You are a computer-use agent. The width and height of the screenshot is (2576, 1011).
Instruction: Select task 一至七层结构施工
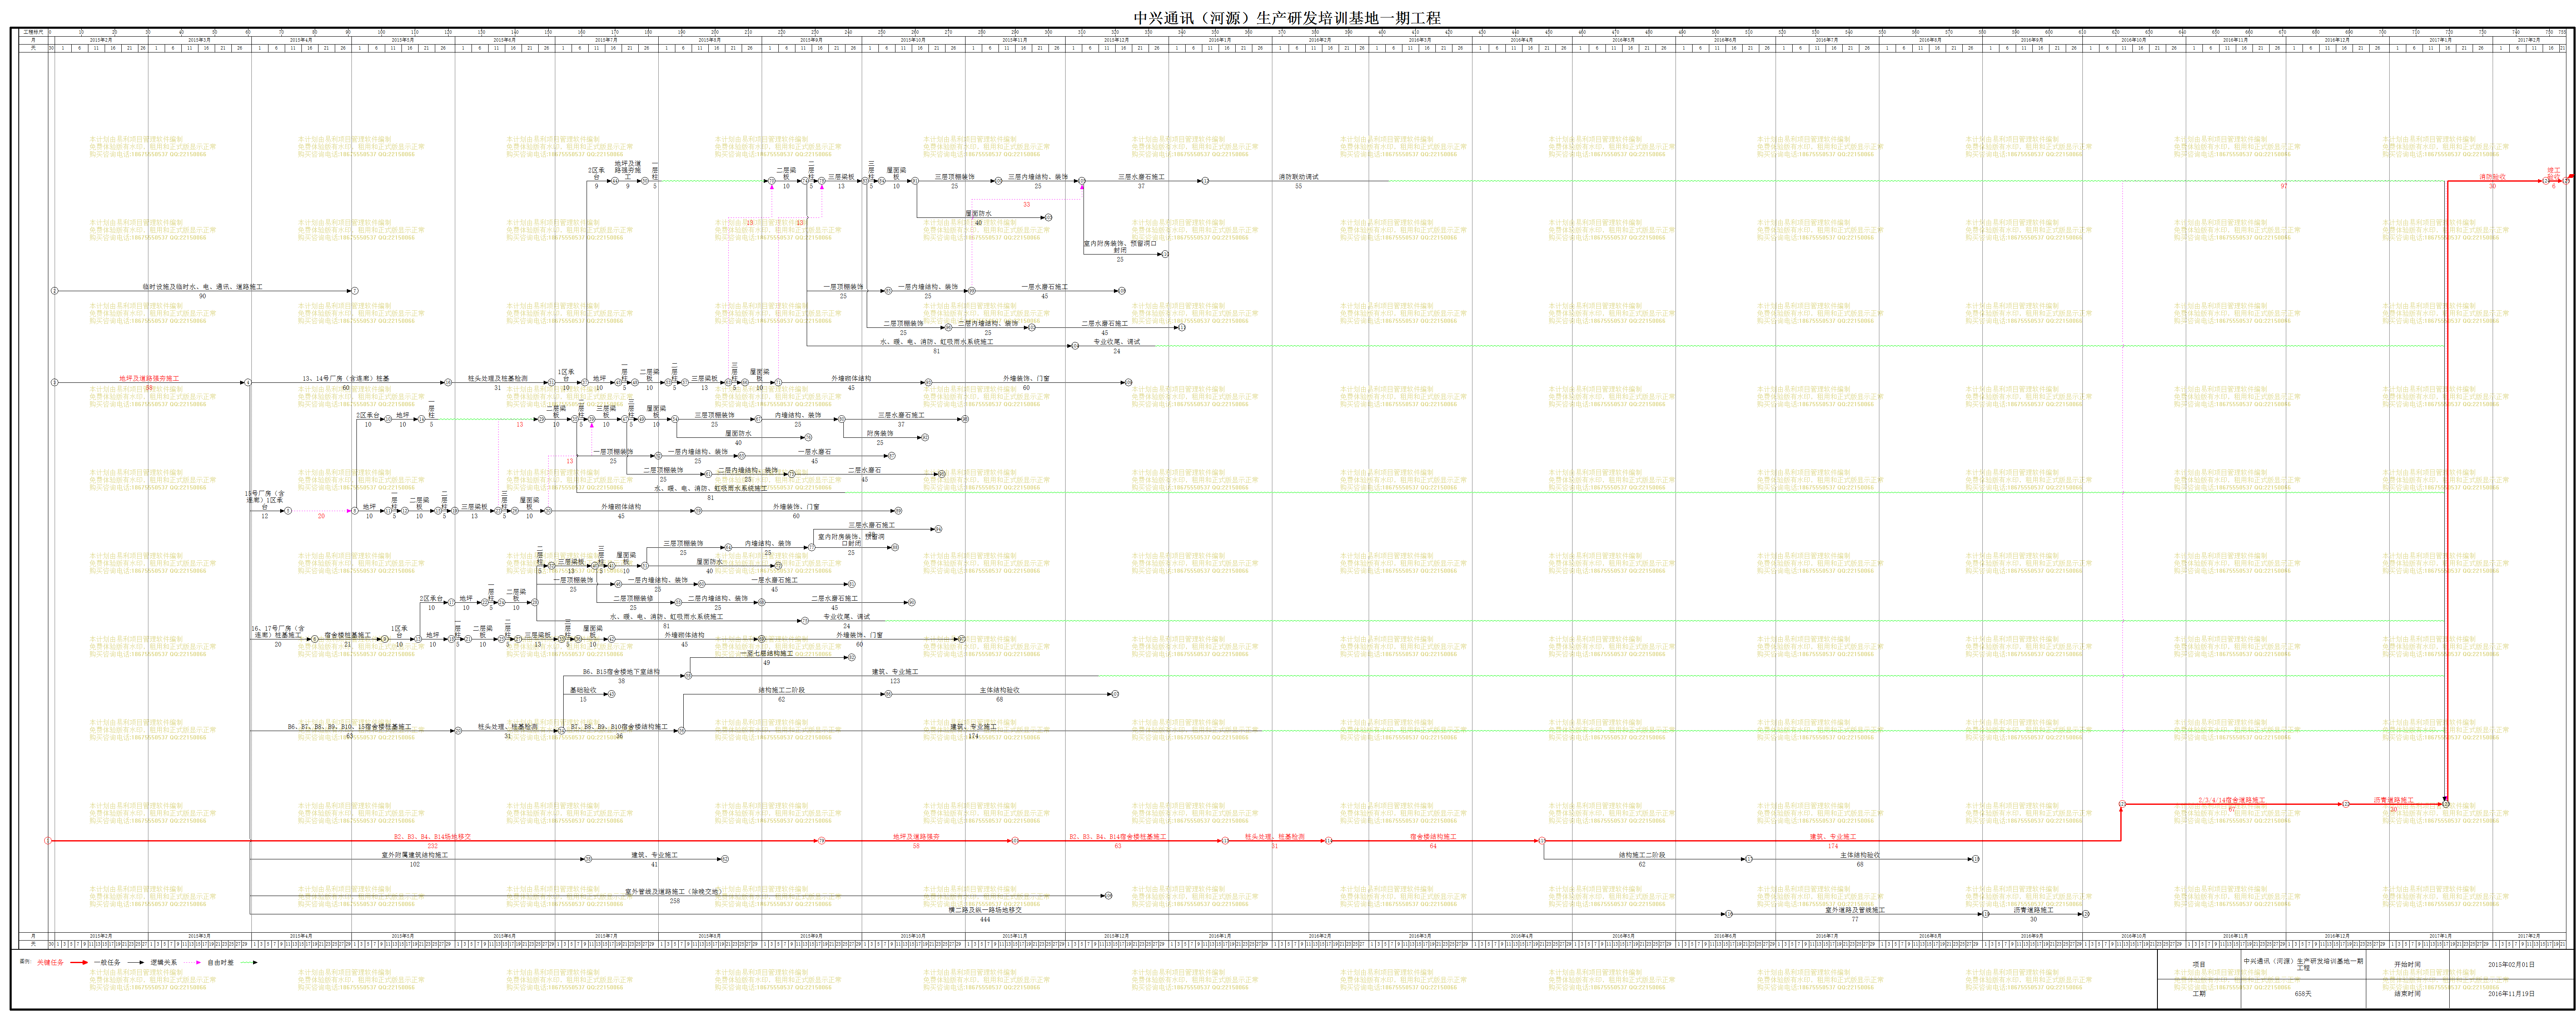point(766,653)
